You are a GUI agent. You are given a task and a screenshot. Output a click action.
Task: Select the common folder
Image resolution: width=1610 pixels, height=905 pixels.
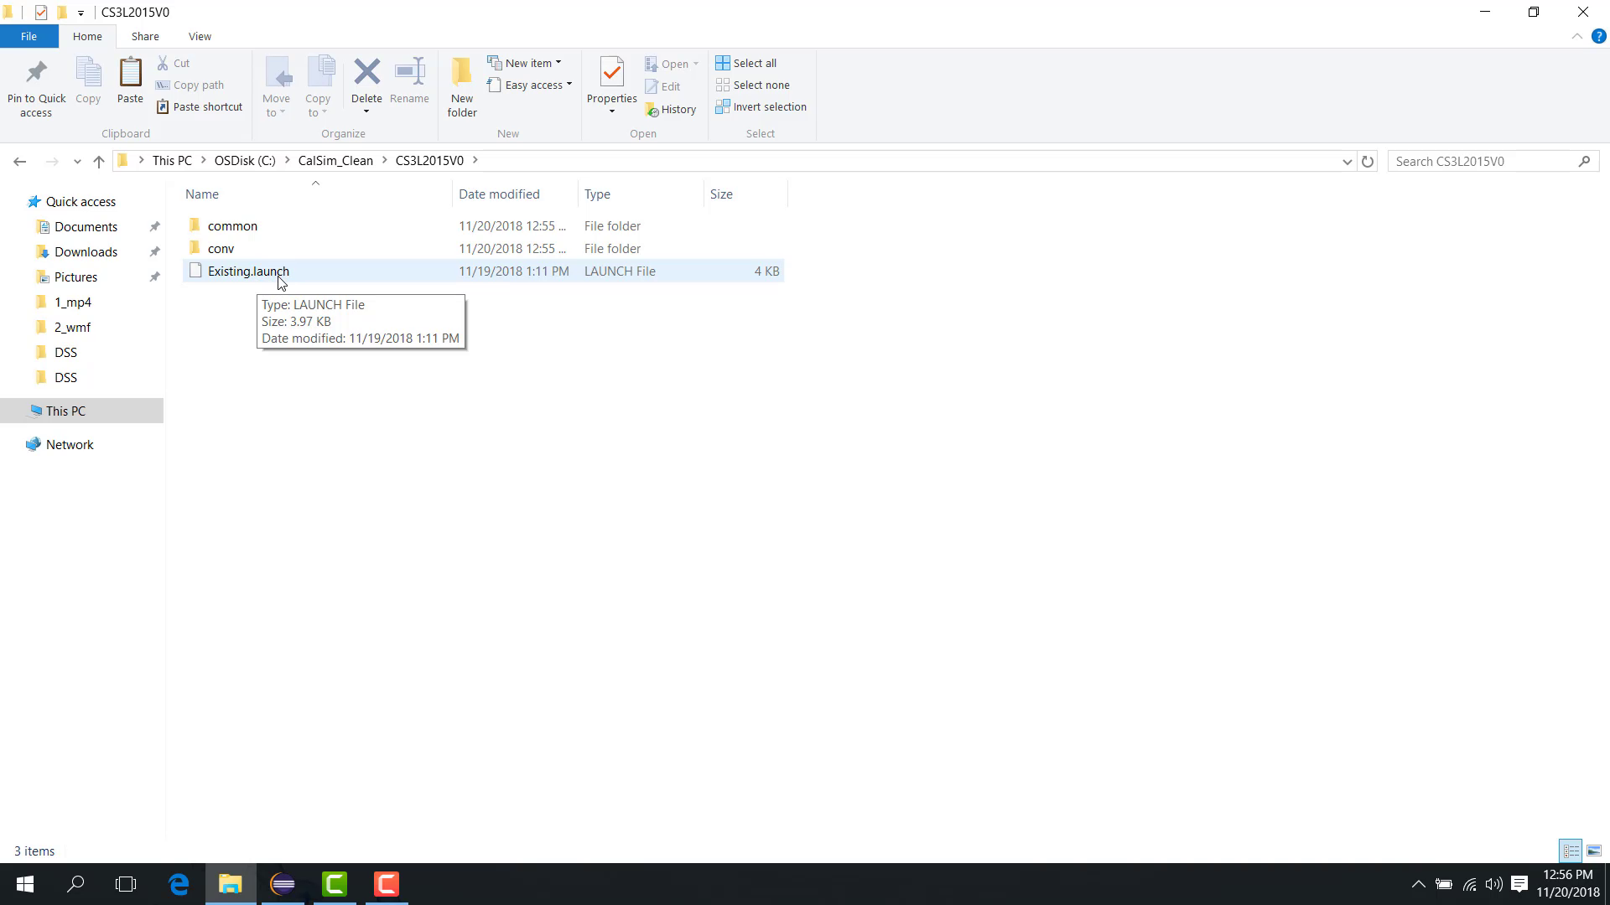click(483, 225)
